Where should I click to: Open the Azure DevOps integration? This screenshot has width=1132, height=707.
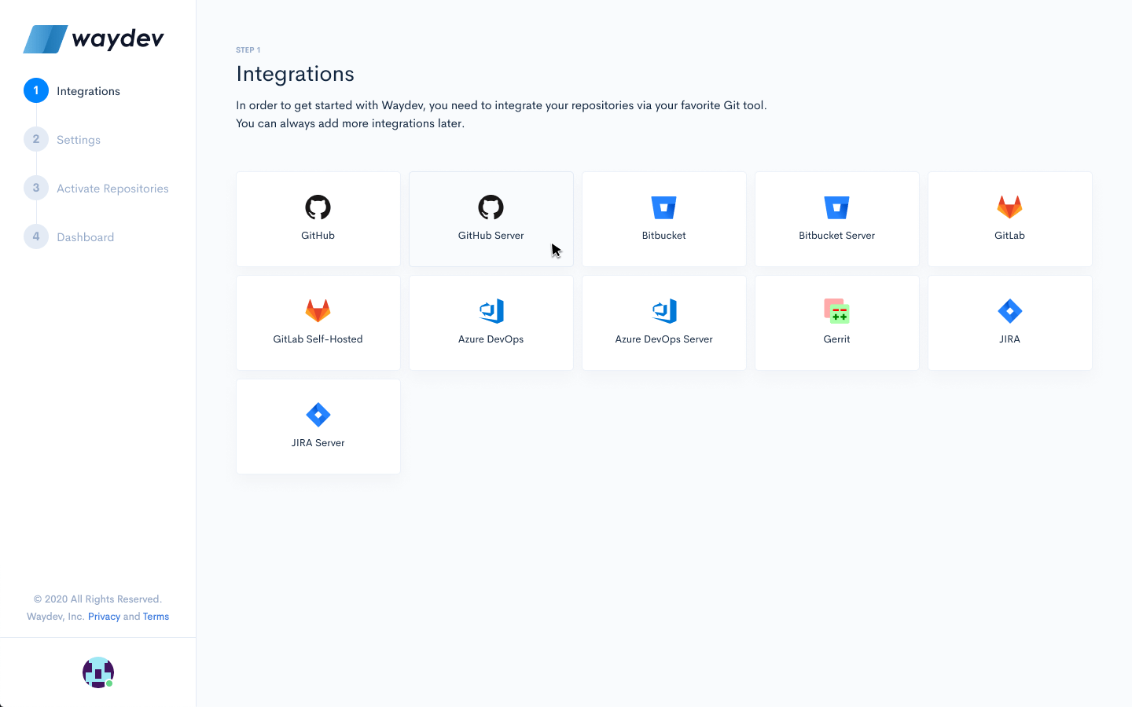[491, 322]
